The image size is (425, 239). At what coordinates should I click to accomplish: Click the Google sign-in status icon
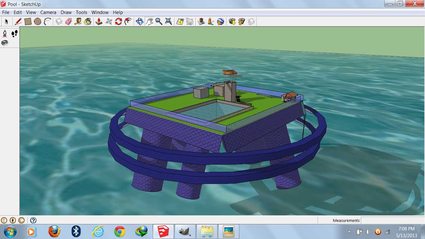pyautogui.click(x=21, y=220)
